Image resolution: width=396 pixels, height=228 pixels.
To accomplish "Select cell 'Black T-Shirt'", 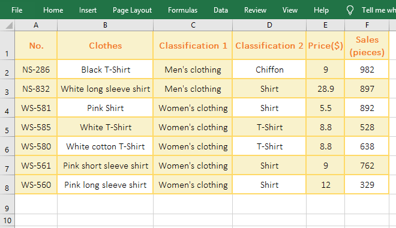I will tap(105, 70).
